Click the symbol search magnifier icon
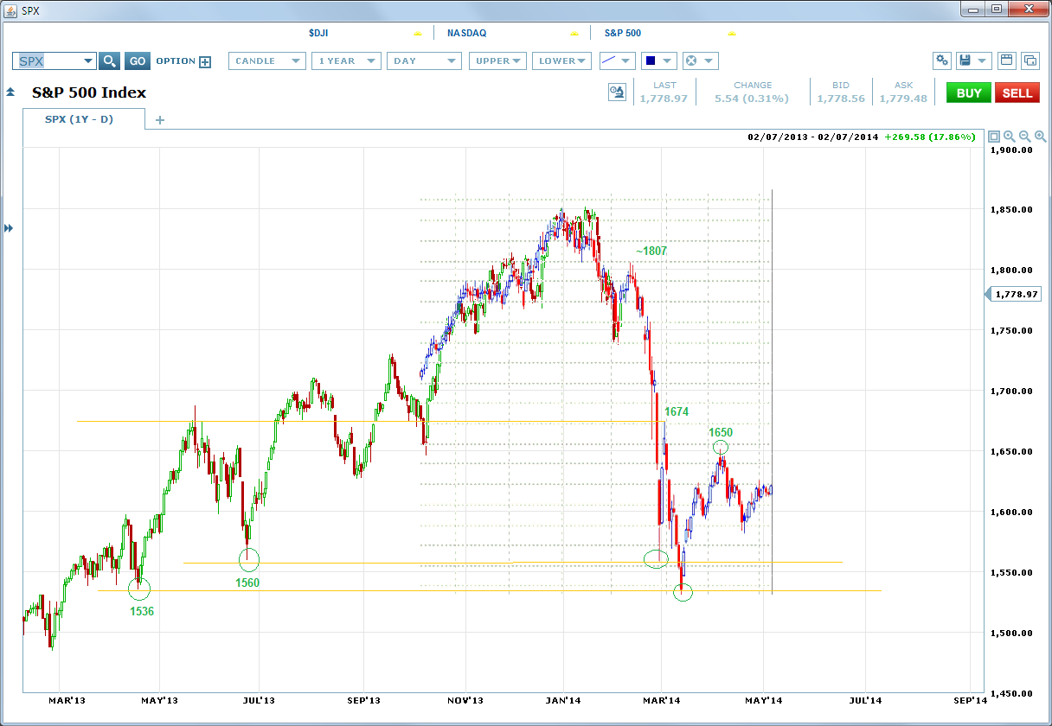This screenshot has height=726, width=1052. point(109,61)
